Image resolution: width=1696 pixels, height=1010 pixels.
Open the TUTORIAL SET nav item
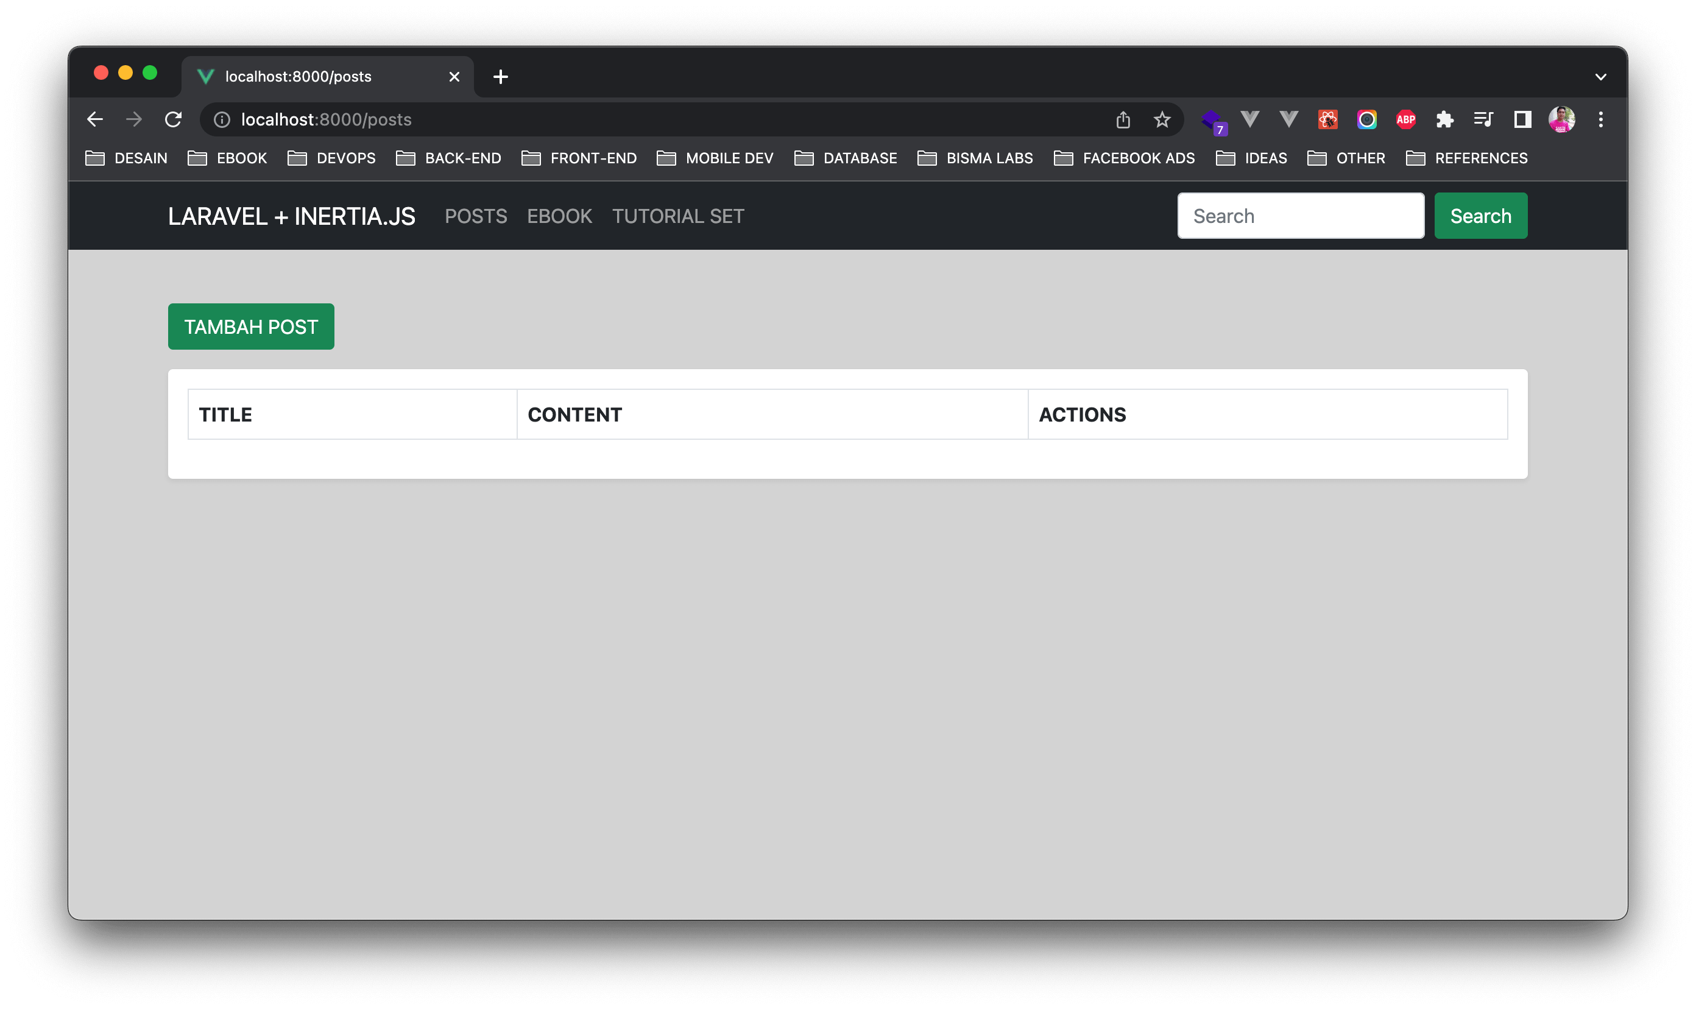678,216
